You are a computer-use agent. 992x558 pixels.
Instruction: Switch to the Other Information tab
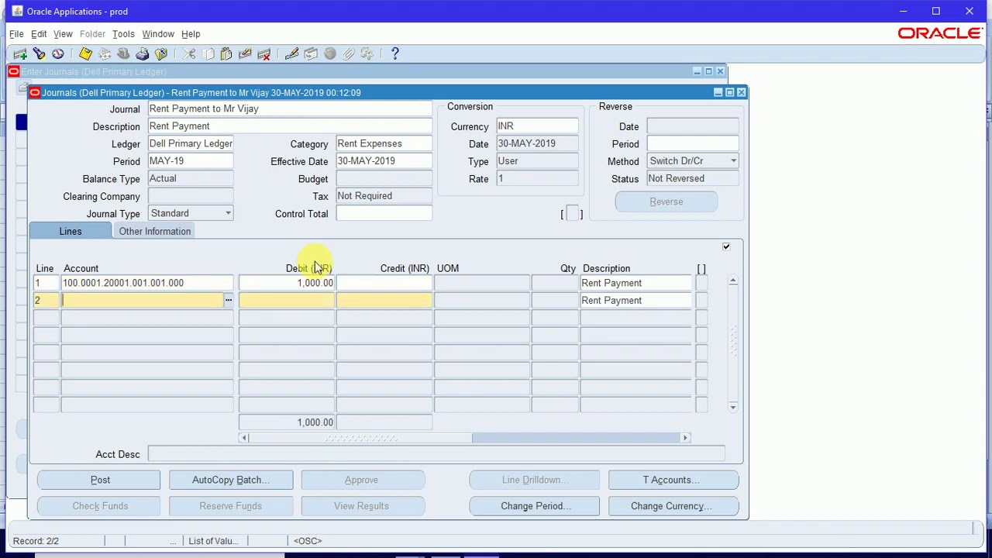155,231
